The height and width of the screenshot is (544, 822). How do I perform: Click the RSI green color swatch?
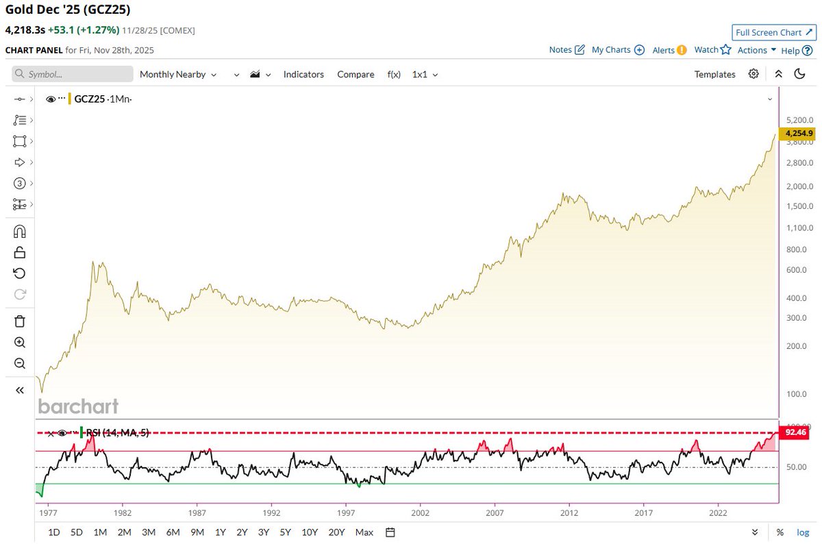82,432
